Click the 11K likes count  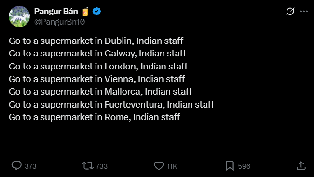click(172, 166)
